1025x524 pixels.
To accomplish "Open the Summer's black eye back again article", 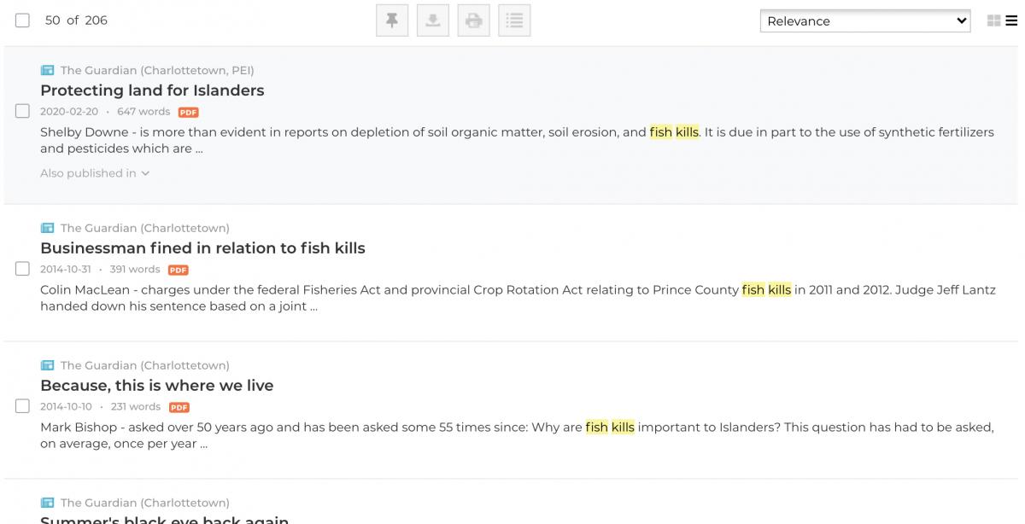I will coord(164,520).
